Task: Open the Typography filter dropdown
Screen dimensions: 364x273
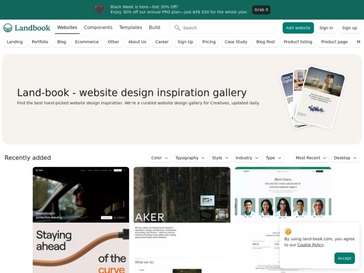Action: [190, 158]
